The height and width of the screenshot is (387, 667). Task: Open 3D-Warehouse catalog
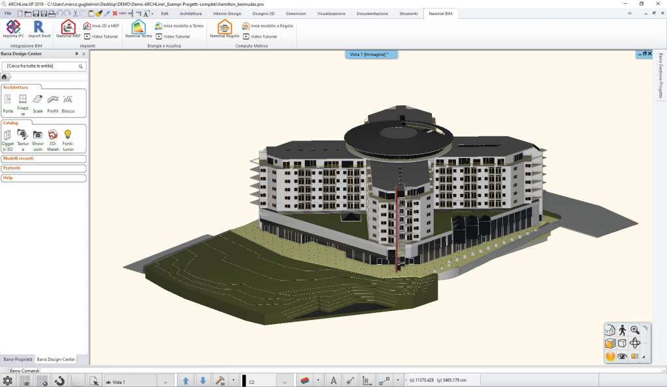53,140
